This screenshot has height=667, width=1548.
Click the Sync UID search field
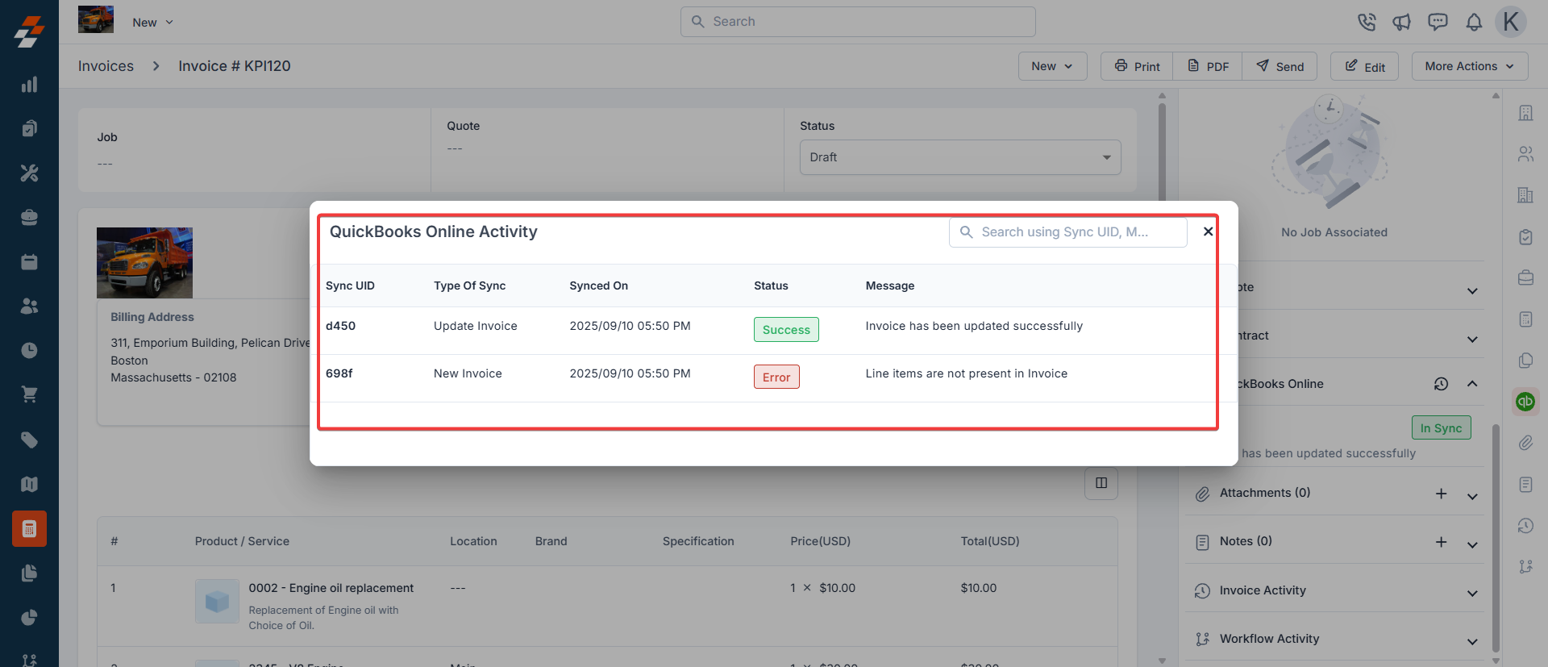pyautogui.click(x=1067, y=232)
